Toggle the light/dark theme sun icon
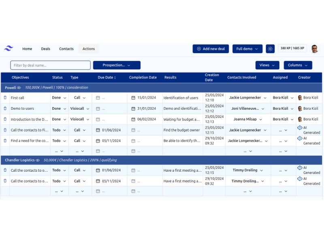This screenshot has height=243, width=324. (270, 49)
